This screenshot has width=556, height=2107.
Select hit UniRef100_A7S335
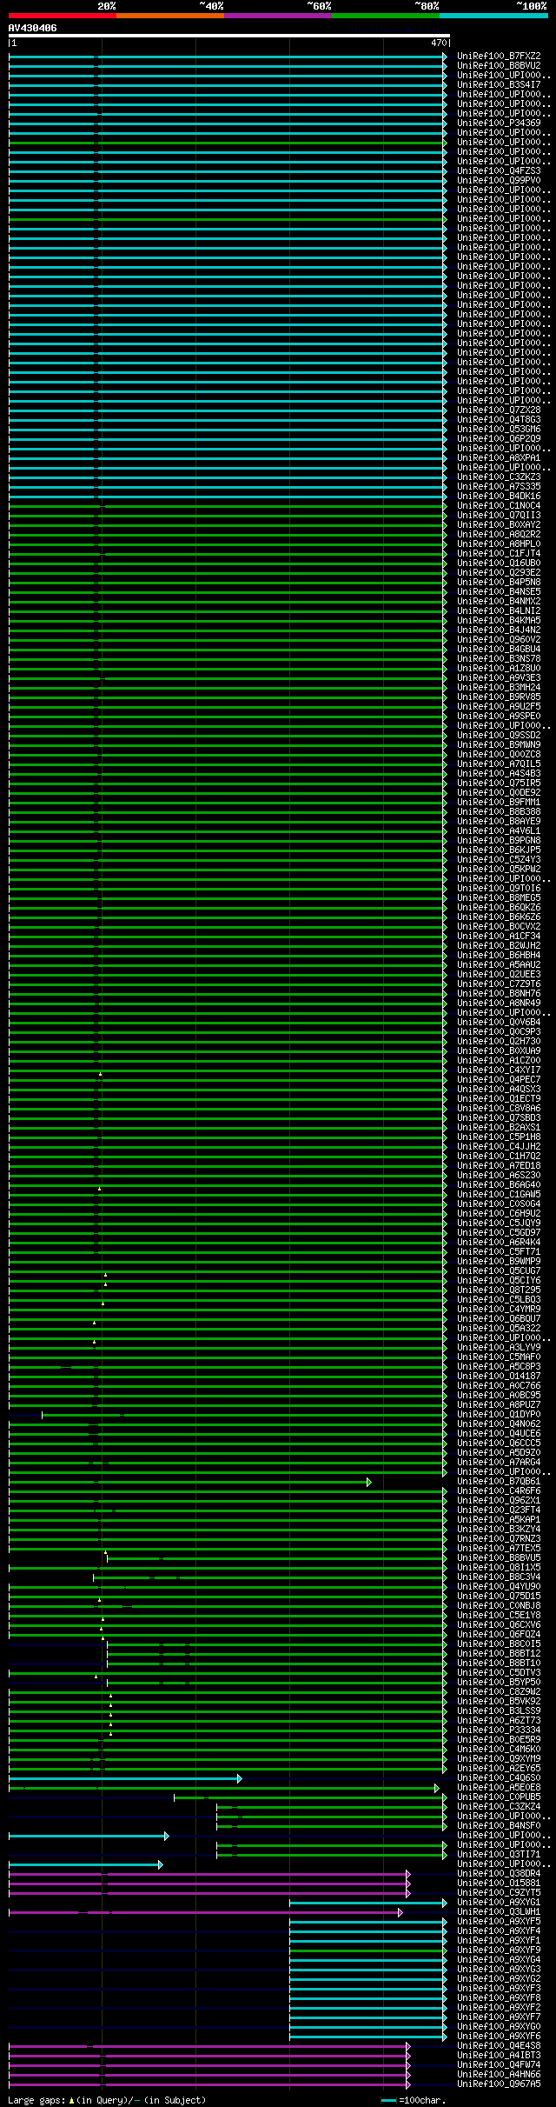coord(499,486)
